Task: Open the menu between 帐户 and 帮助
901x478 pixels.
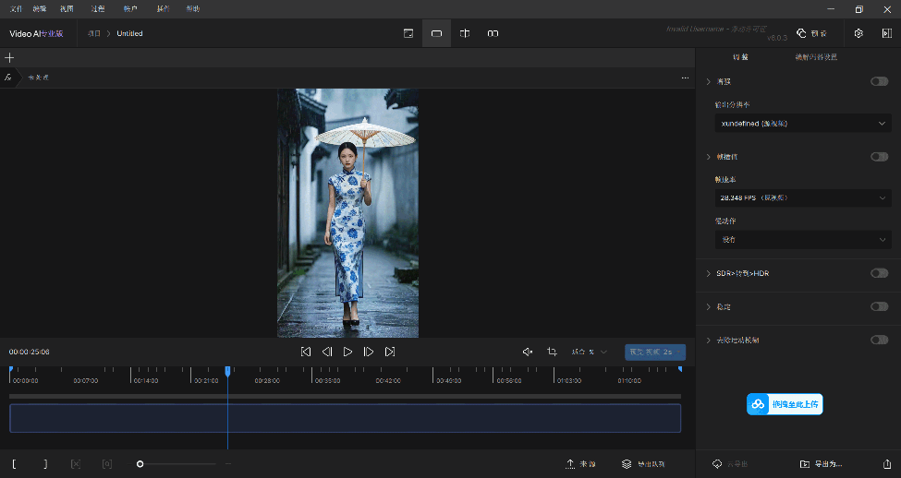Action: point(164,8)
